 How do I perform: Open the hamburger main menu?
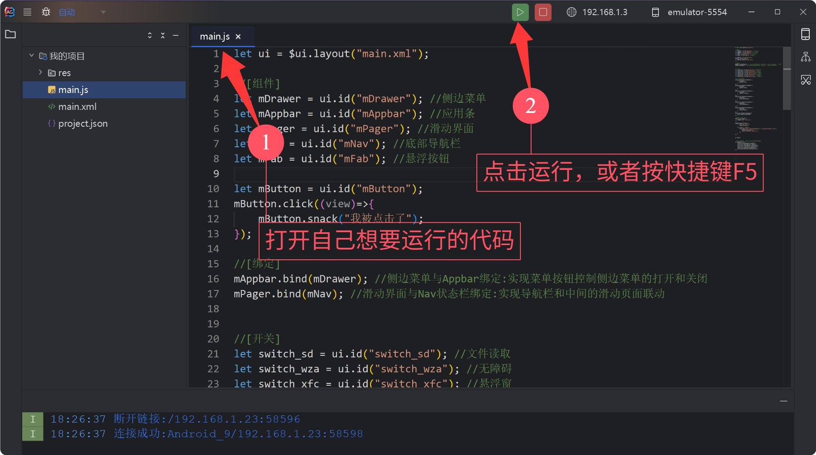pyautogui.click(x=27, y=12)
